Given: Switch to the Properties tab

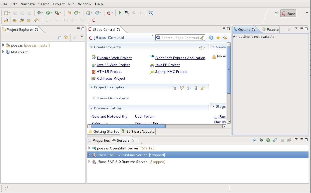Looking at the screenshot, I should [x=99, y=140].
